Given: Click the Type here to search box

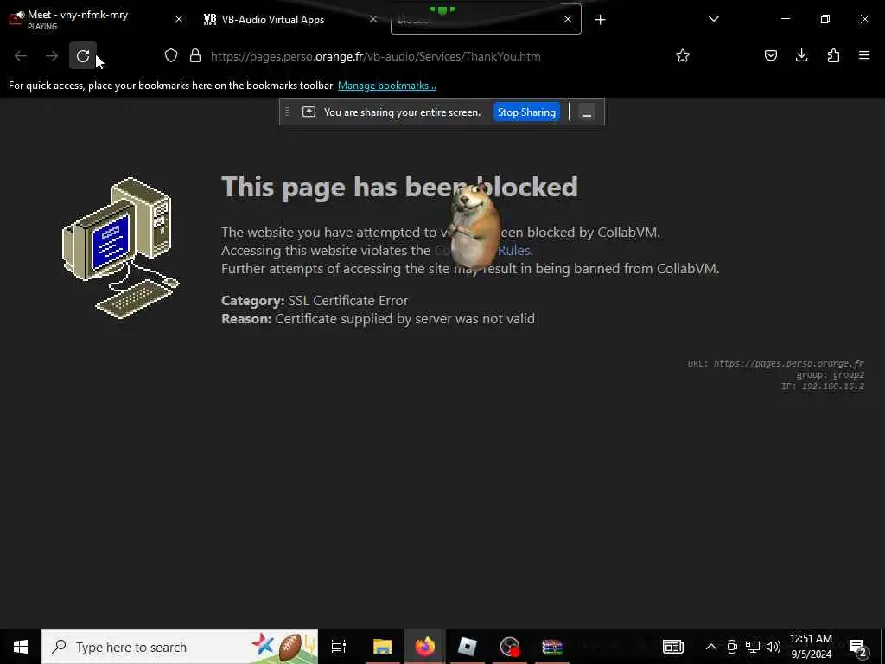Looking at the screenshot, I should (180, 647).
